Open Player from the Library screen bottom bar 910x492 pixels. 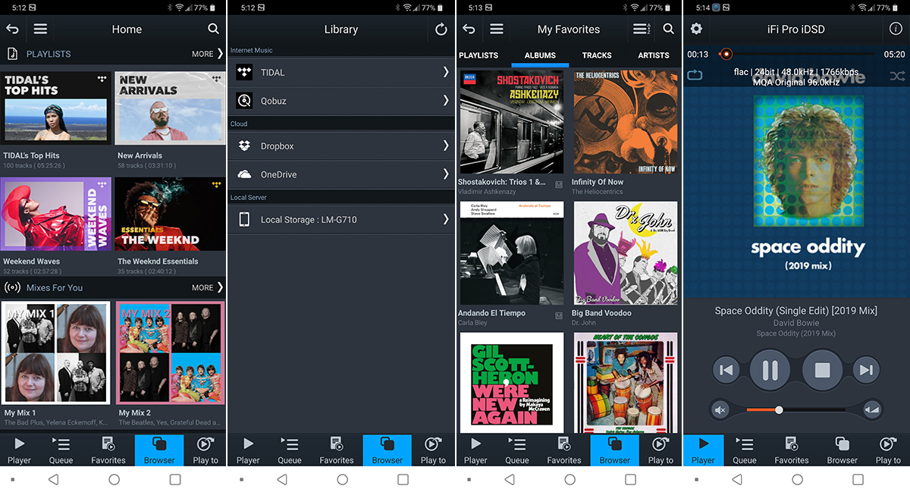(x=248, y=450)
